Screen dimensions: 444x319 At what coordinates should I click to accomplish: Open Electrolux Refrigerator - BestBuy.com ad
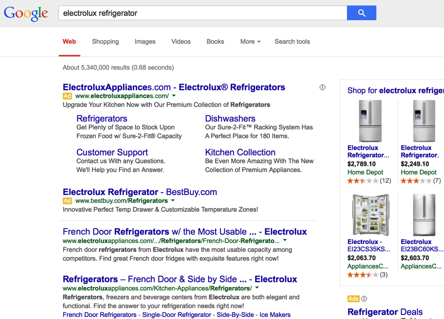tap(140, 192)
